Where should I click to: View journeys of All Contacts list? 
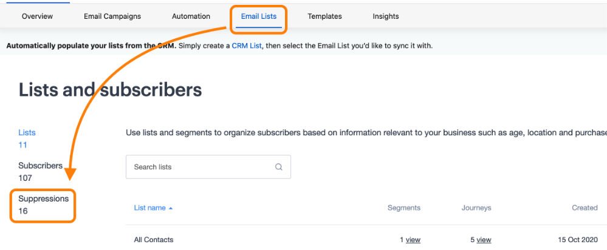point(484,240)
